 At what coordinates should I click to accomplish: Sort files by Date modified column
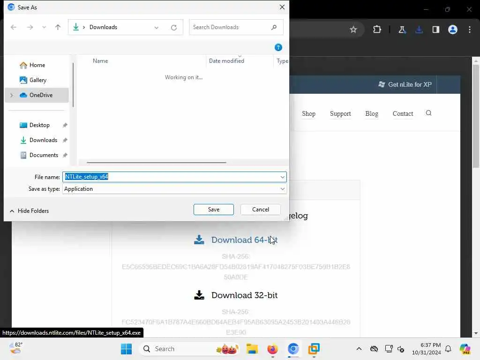tap(226, 61)
